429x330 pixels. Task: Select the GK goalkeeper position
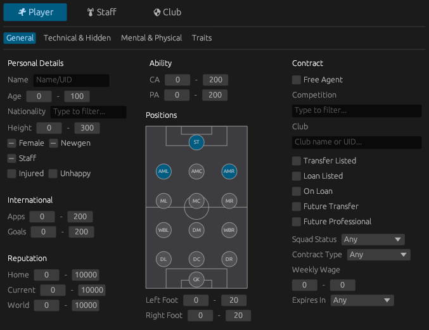[196, 279]
